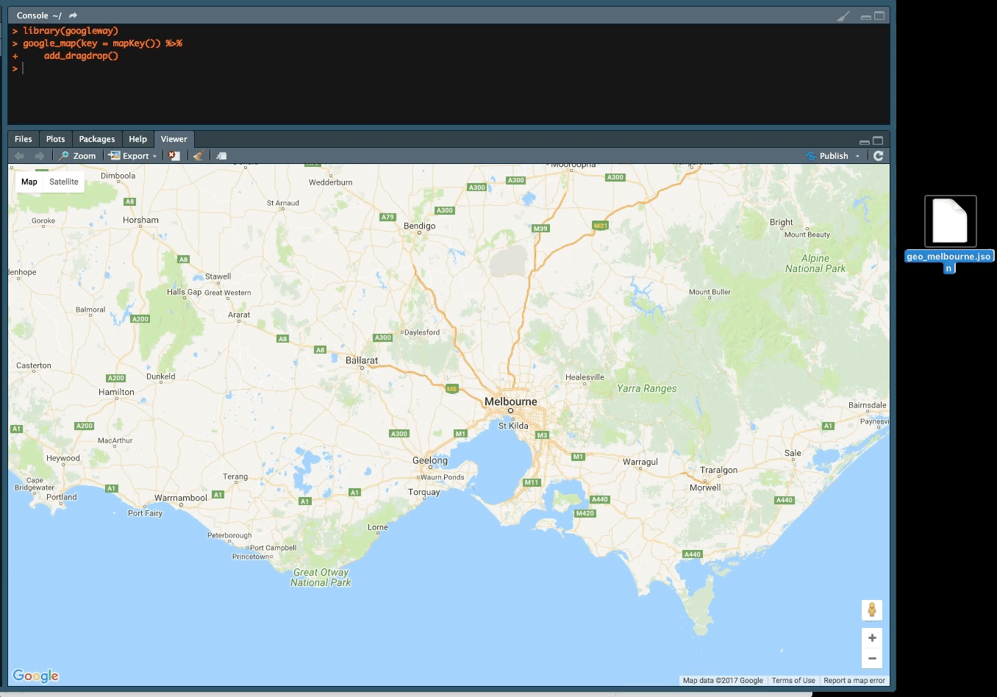This screenshot has height=697, width=997.
Task: Clear all viewer items with broom icon
Action: pos(198,156)
